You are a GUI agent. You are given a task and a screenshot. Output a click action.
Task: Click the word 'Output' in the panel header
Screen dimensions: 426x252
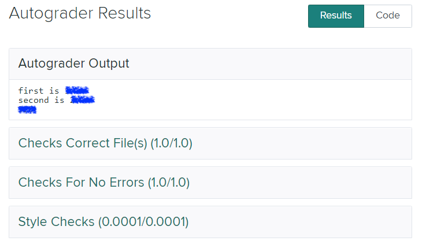[110, 64]
